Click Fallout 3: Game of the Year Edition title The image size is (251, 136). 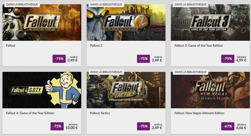pyautogui.click(x=199, y=46)
